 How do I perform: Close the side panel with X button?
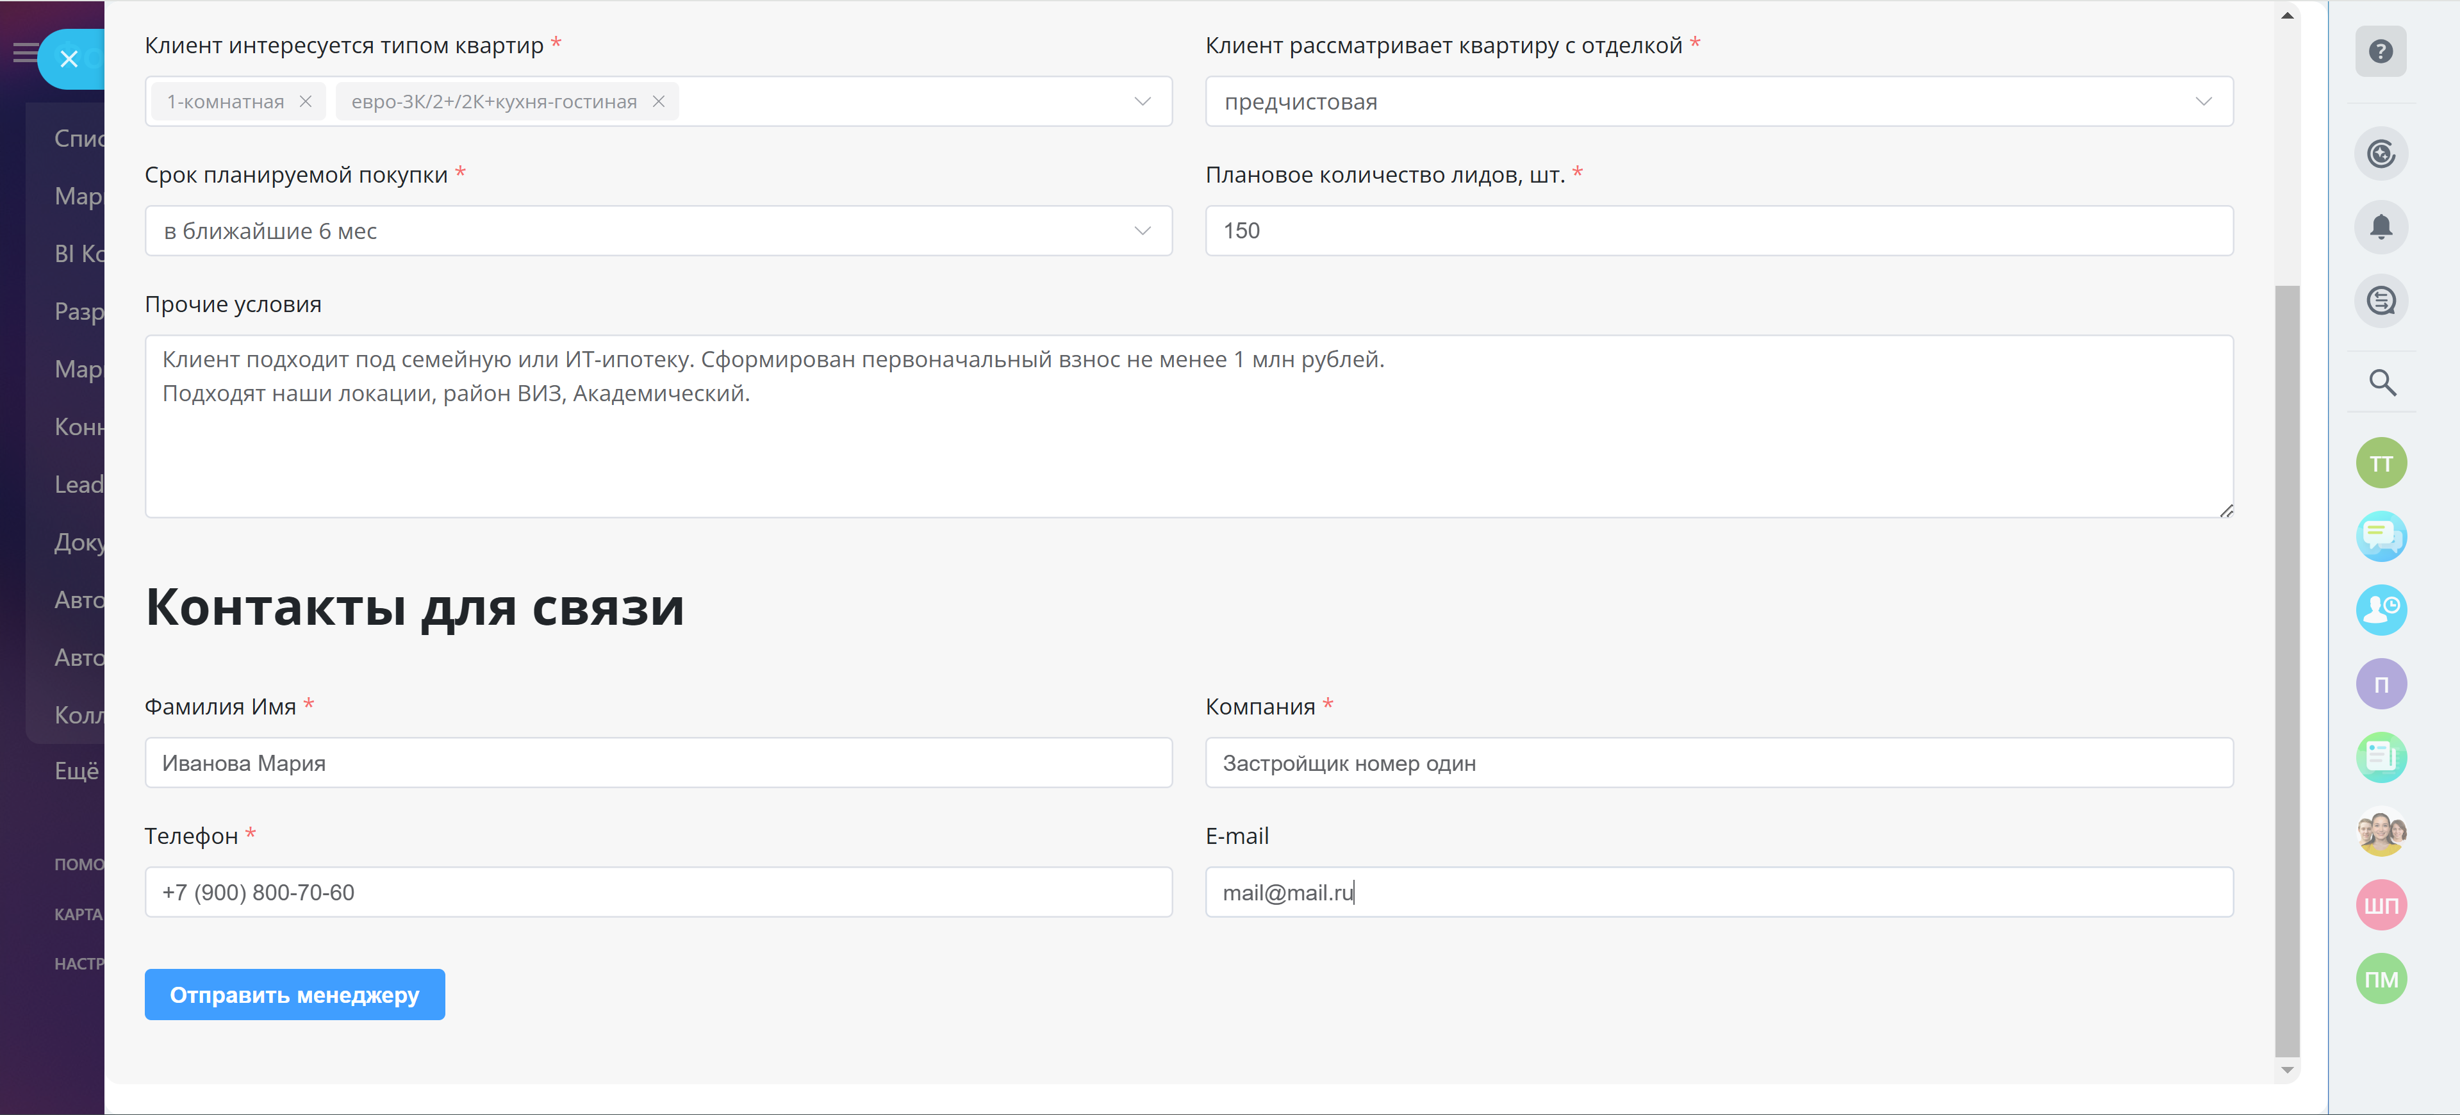coord(69,59)
